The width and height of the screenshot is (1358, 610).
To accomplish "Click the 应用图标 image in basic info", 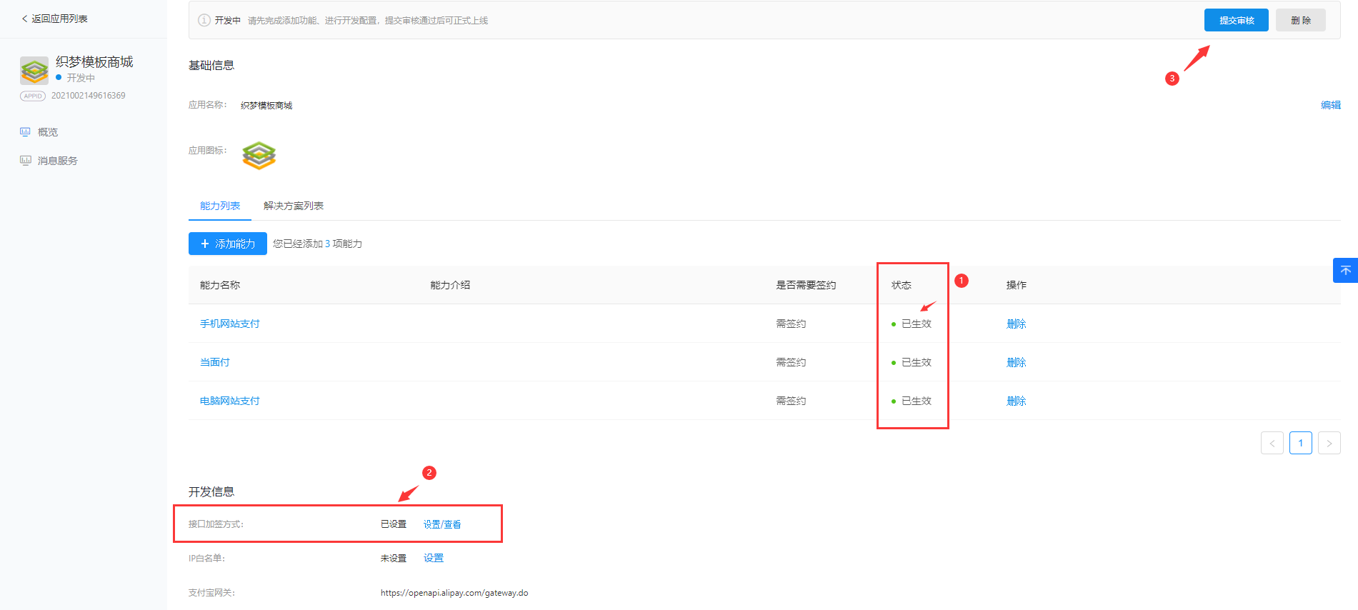I will [x=259, y=155].
